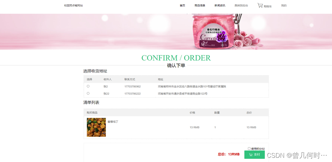Click the 购物车 label text
Viewport: 332px width, 162px height.
268,7
